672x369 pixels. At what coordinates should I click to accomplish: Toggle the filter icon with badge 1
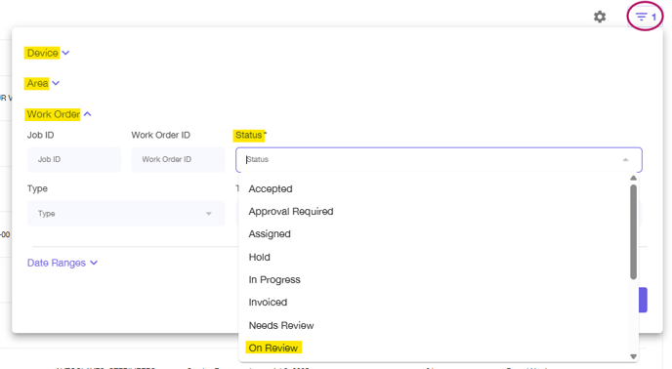click(x=646, y=17)
